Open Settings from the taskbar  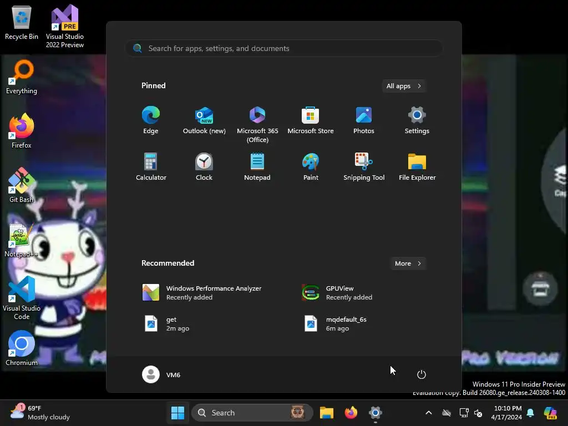point(376,413)
